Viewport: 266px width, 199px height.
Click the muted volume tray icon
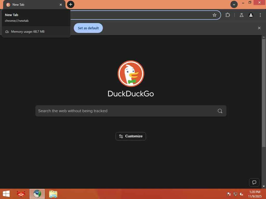pyautogui.click(x=241, y=194)
